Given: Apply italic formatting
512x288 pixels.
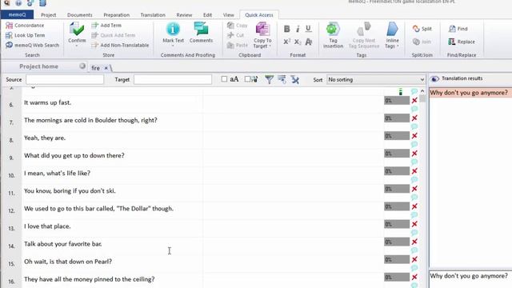Looking at the screenshot, I should (298, 29).
